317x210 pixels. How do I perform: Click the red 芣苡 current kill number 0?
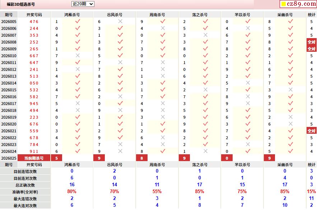(227, 158)
